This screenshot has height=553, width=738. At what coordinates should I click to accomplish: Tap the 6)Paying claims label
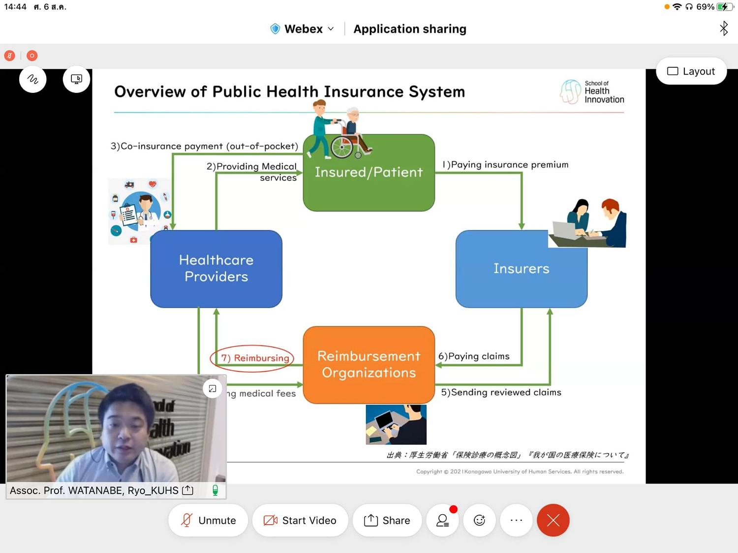(x=474, y=356)
